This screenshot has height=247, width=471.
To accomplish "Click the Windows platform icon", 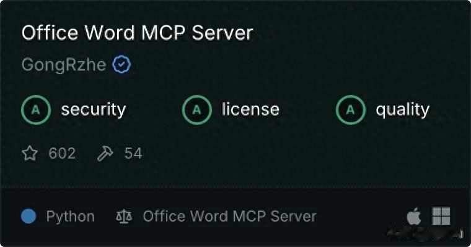I will click(x=441, y=216).
